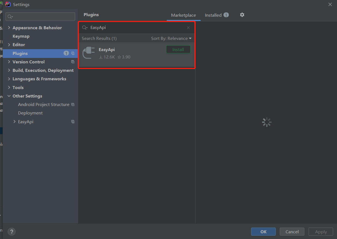
Task: Click the Apply button
Action: pyautogui.click(x=321, y=232)
